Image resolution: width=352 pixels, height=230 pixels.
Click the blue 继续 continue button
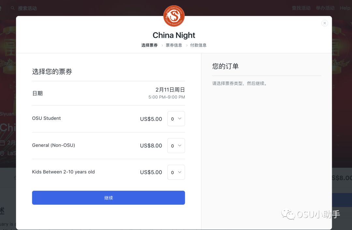(109, 198)
